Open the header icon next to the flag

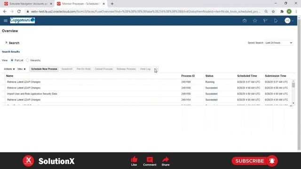[x=276, y=21]
